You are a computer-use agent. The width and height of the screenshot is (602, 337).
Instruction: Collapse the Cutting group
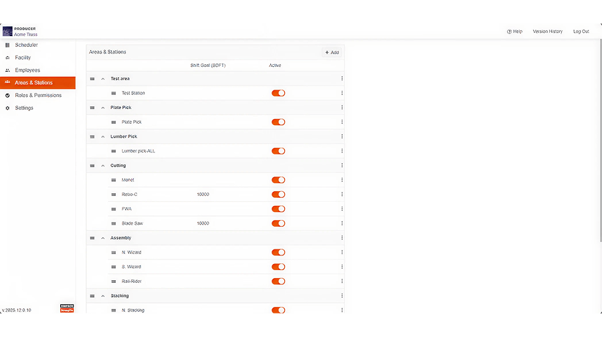[x=103, y=166]
